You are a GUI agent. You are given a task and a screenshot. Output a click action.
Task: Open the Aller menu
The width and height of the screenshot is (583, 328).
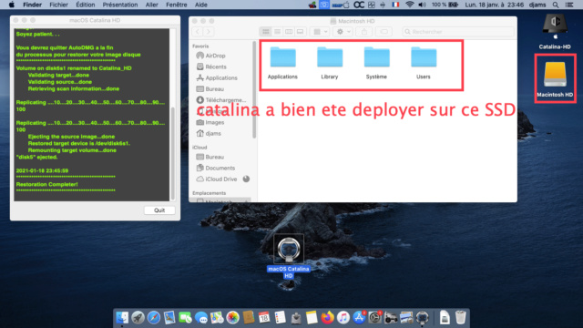(x=152, y=5)
